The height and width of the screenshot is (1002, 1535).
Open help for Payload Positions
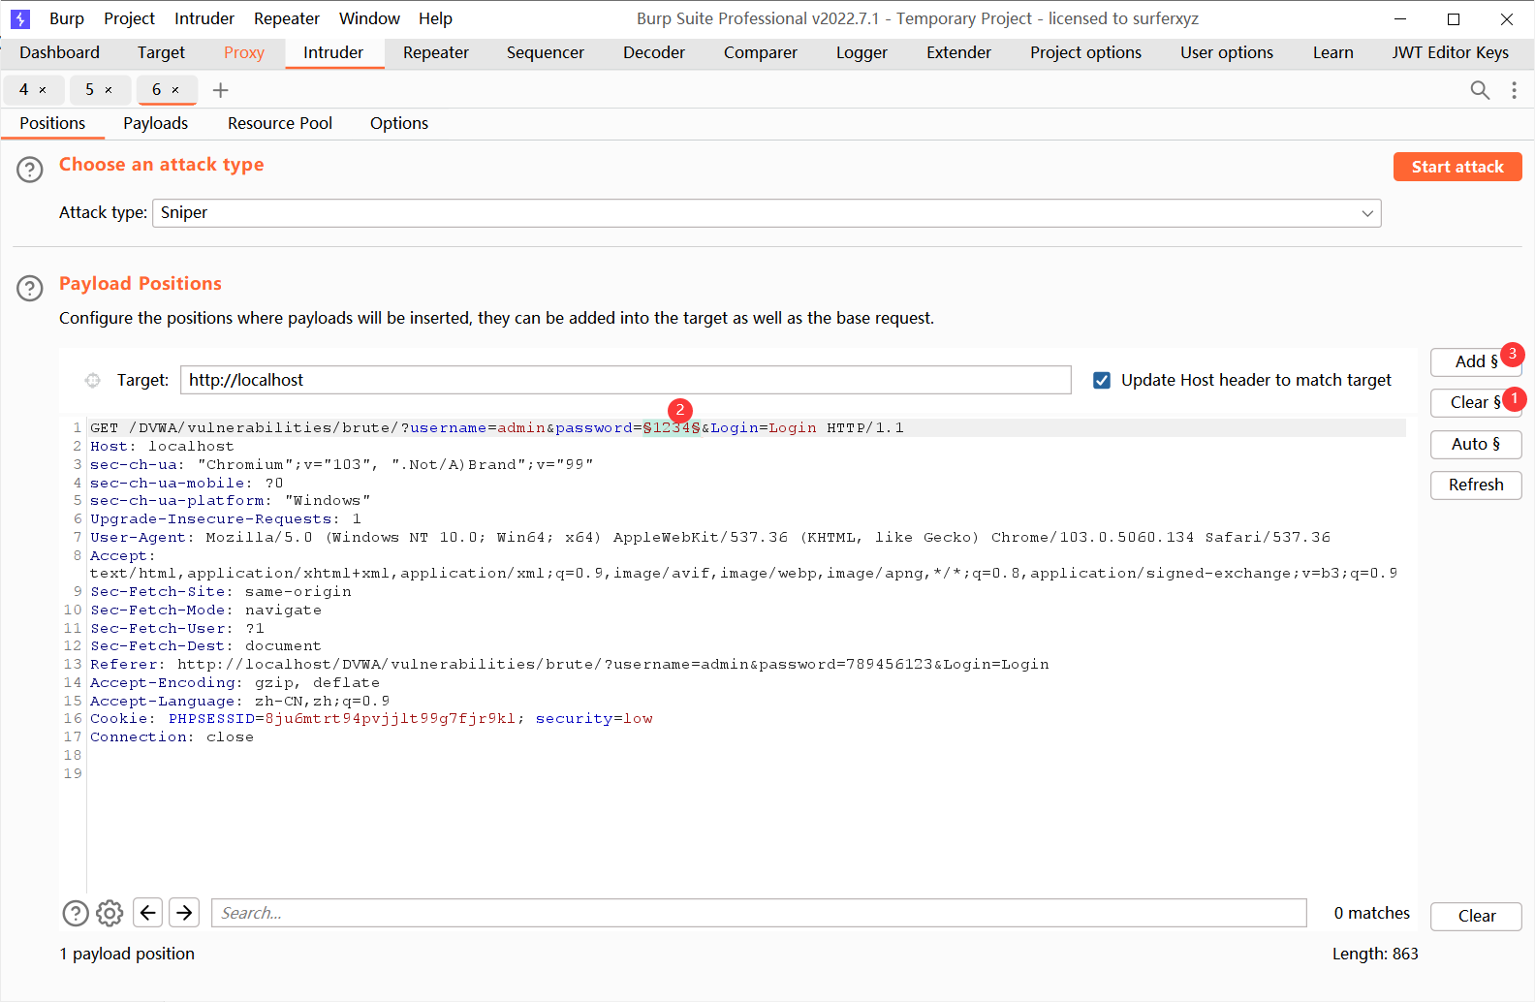30,288
